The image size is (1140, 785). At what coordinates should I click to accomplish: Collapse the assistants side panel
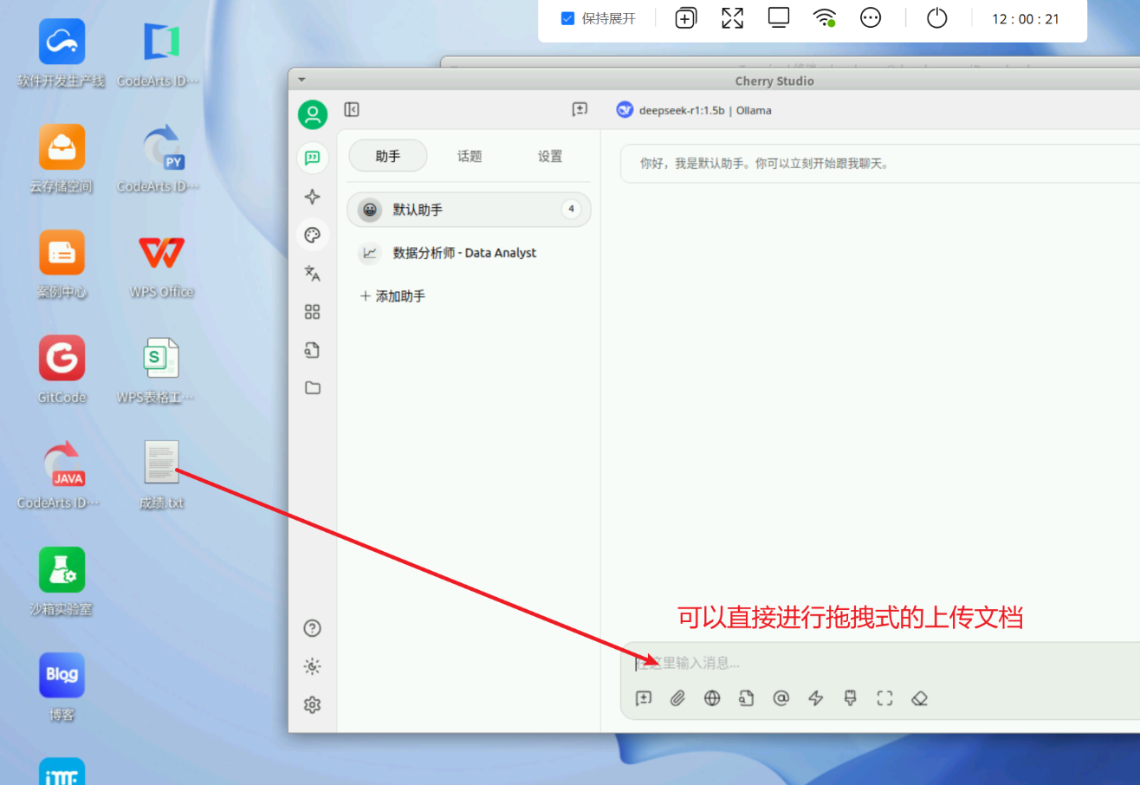(352, 110)
